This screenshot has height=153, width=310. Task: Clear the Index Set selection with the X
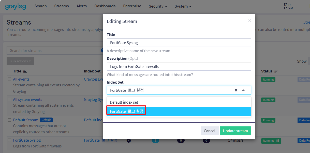236,90
